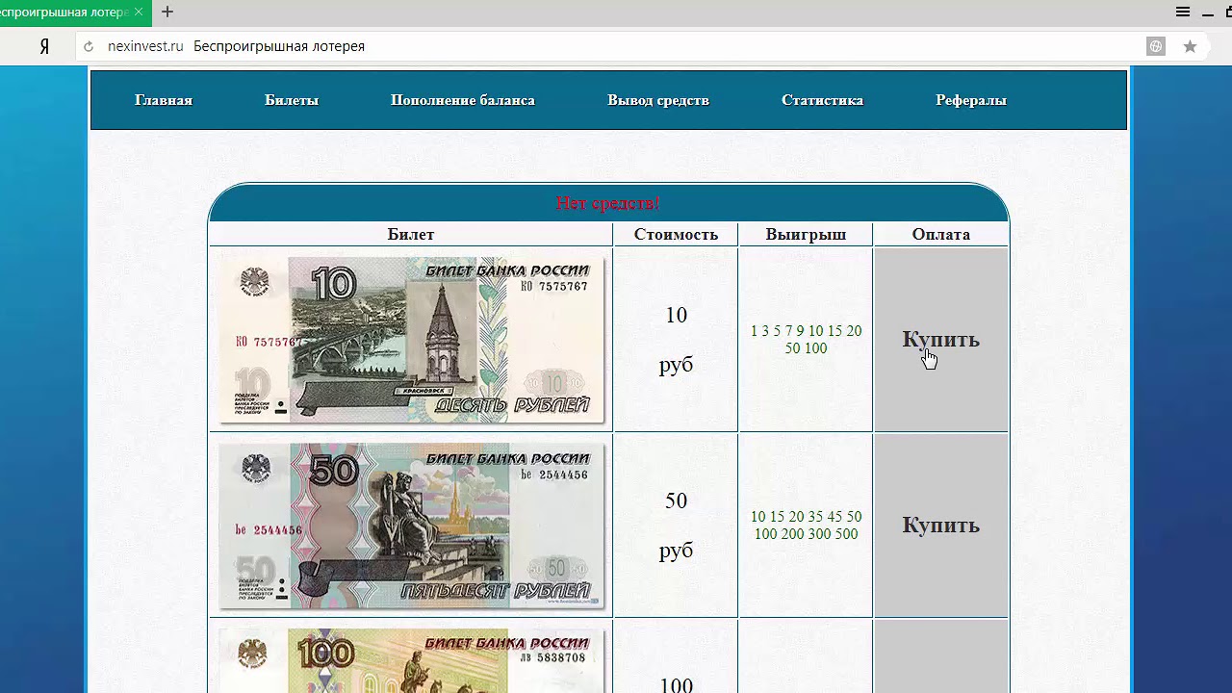The width and height of the screenshot is (1232, 693).
Task: Open the Главная menu item
Action: click(164, 100)
